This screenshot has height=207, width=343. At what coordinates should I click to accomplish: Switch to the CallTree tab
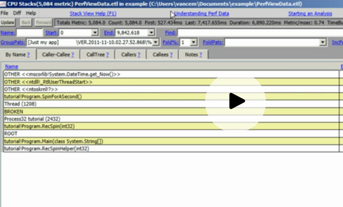tap(96, 54)
